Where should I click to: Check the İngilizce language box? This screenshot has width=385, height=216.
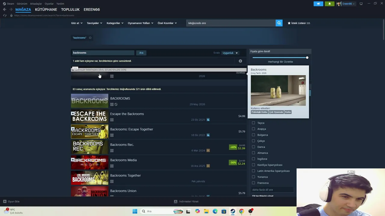(x=253, y=159)
